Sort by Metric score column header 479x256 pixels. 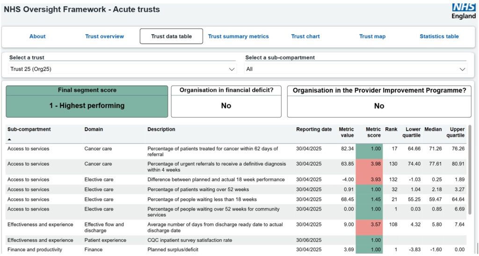tap(373, 132)
